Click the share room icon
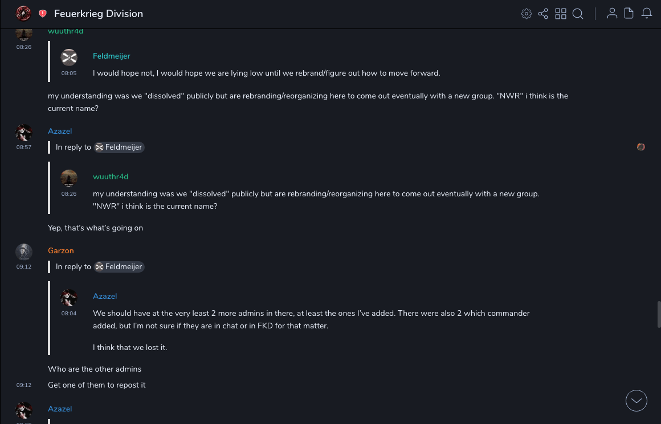 click(543, 14)
